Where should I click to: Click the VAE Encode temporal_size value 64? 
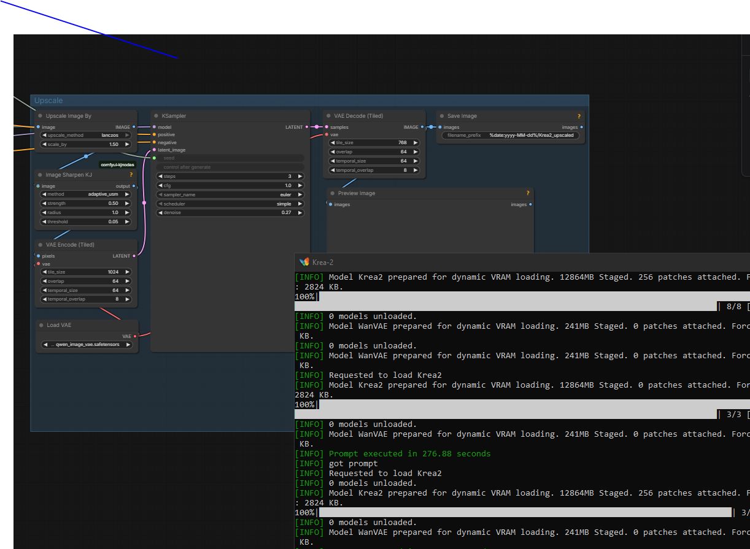(115, 290)
